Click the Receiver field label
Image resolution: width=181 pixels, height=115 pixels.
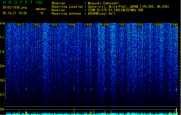point(58,10)
